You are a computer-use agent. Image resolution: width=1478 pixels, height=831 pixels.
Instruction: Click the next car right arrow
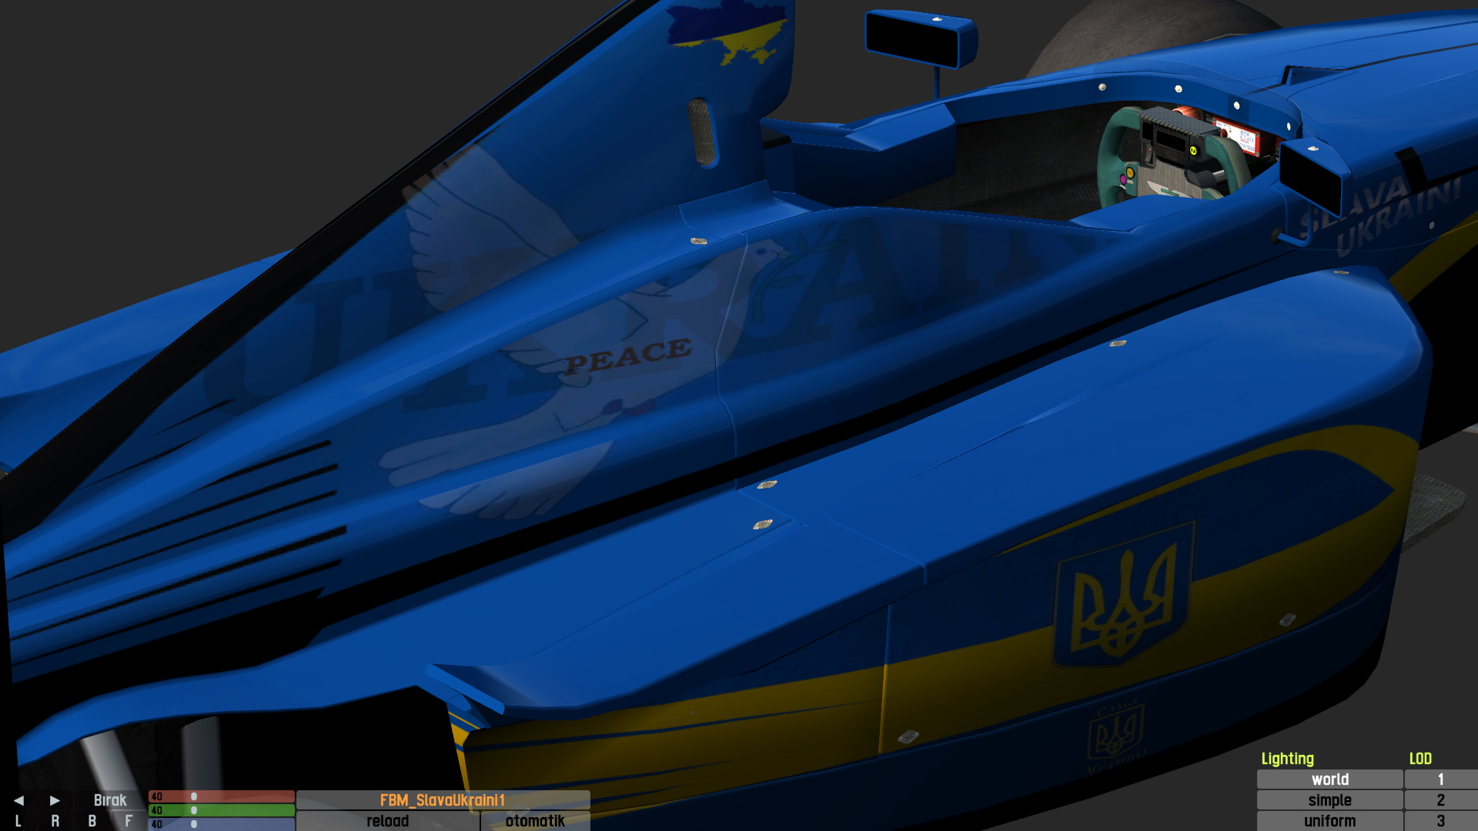[x=55, y=800]
